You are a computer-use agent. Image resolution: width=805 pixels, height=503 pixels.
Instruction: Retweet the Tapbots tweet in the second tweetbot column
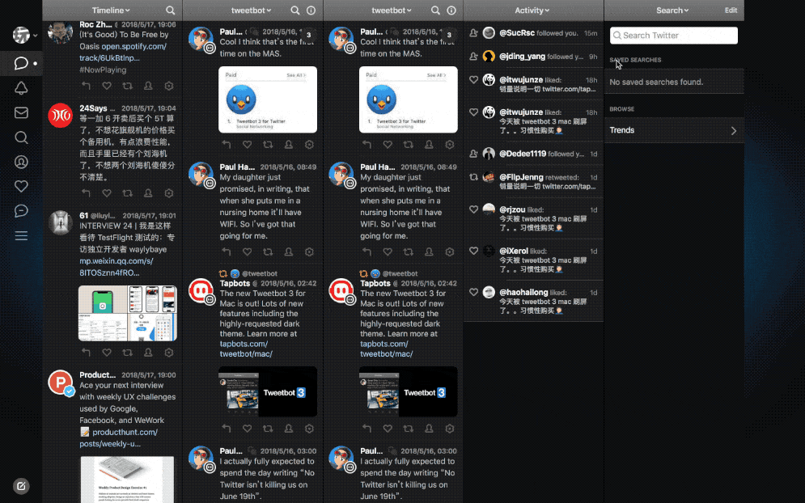pyautogui.click(x=408, y=428)
